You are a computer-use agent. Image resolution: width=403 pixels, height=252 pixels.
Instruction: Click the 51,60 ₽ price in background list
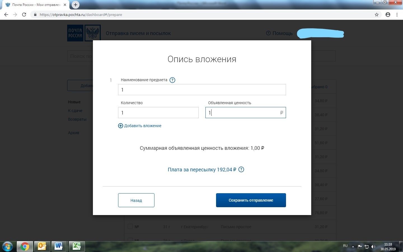tap(321, 143)
